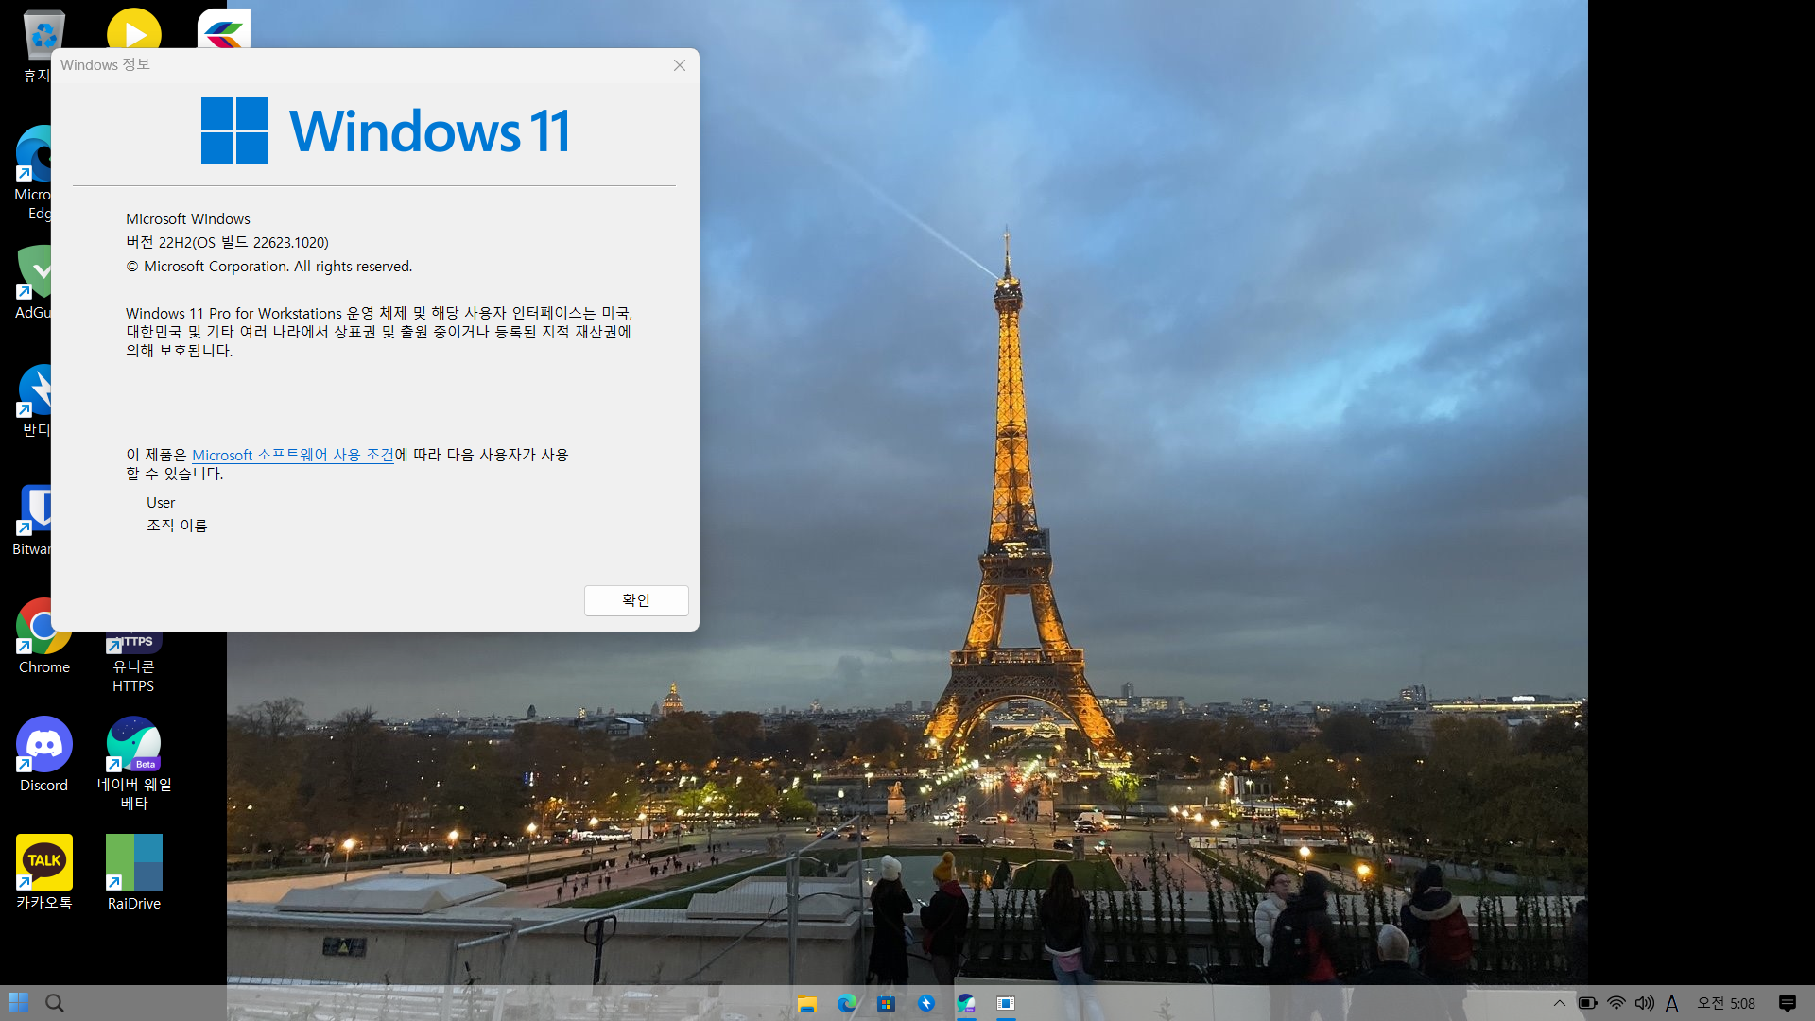
Task: Open Microsoft Edge from the taskbar
Action: click(x=846, y=1003)
